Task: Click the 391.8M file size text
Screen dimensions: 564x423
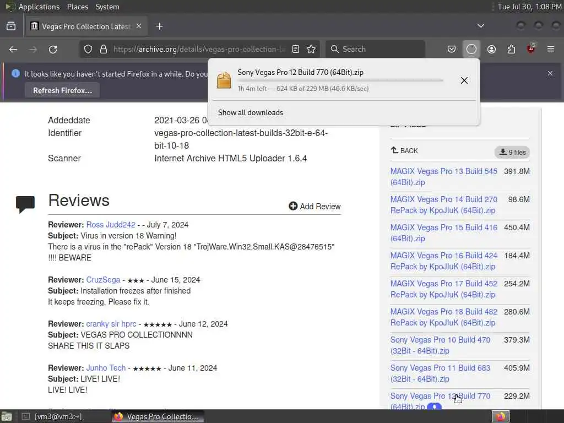Action: (517, 171)
